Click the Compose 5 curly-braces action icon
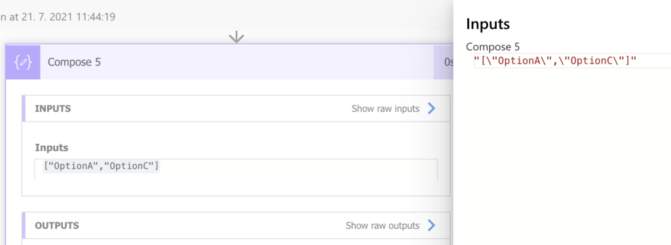 point(23,62)
